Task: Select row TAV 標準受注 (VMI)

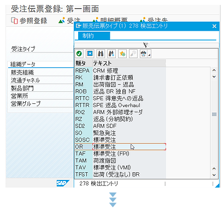Action: [x=120, y=168]
